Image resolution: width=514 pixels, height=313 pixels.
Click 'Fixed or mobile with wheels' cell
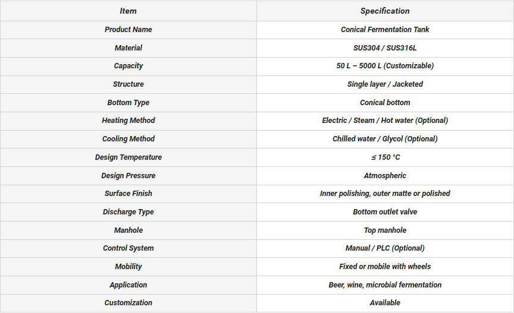[x=385, y=267]
